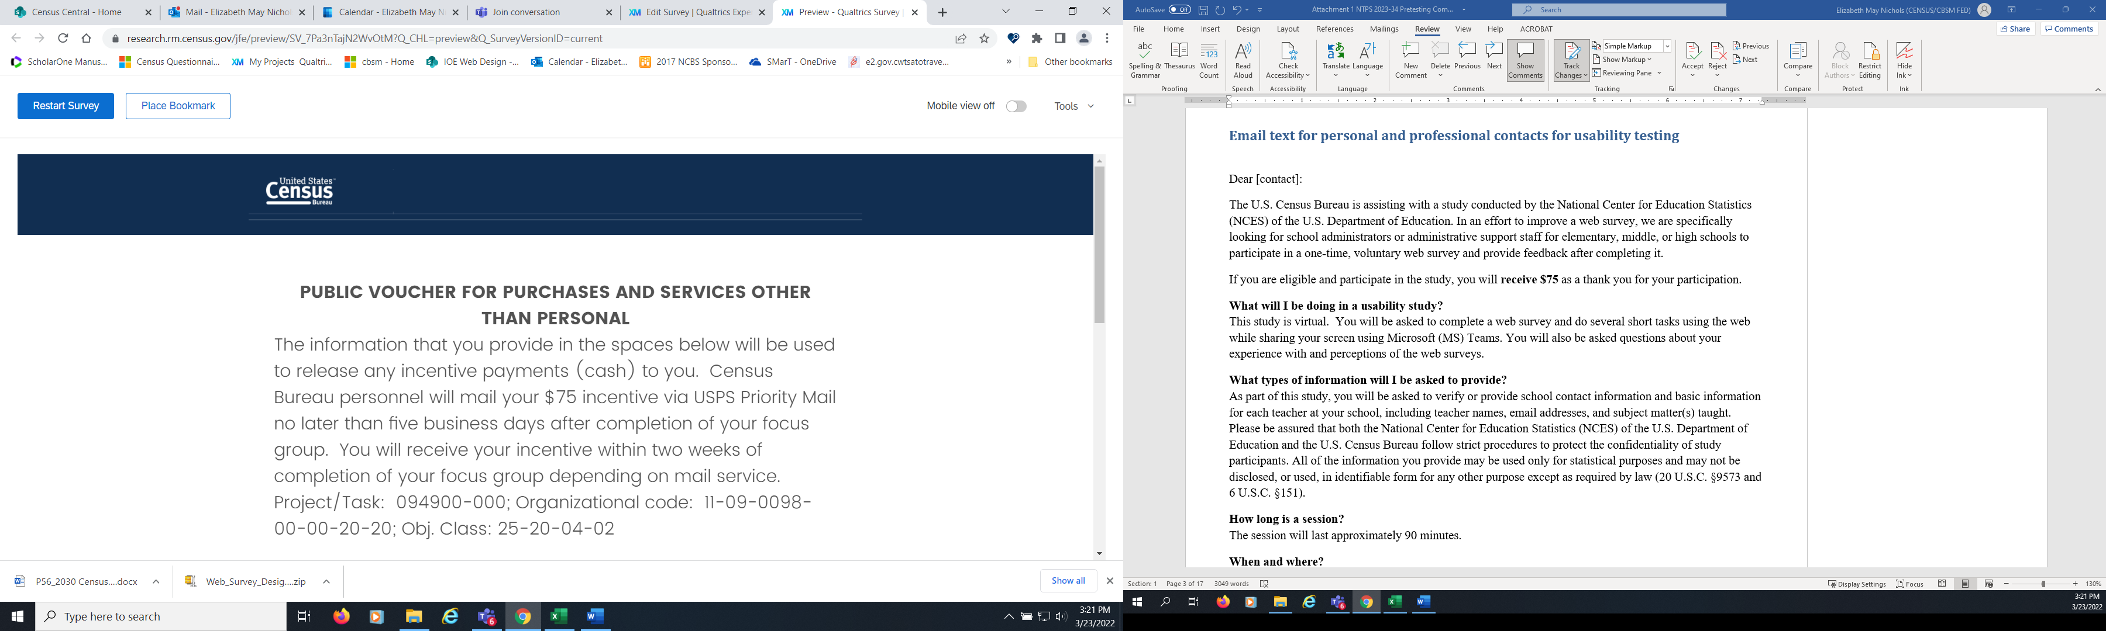2106x631 pixels.
Task: Toggle AutoSave switch in Word
Action: click(x=1179, y=10)
